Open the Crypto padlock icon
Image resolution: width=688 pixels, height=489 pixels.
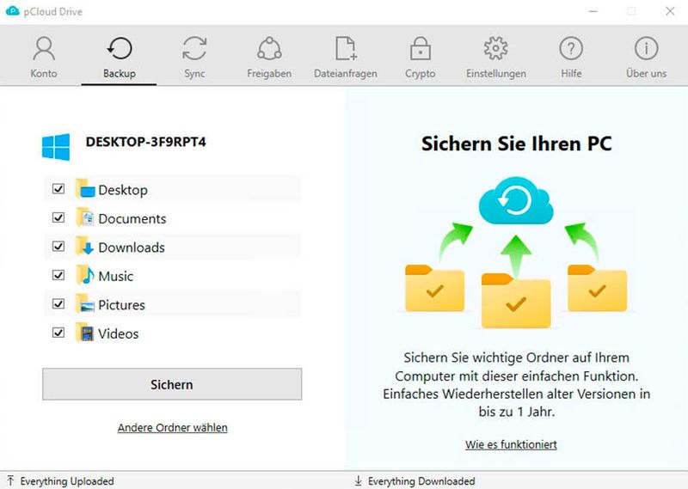pos(421,48)
